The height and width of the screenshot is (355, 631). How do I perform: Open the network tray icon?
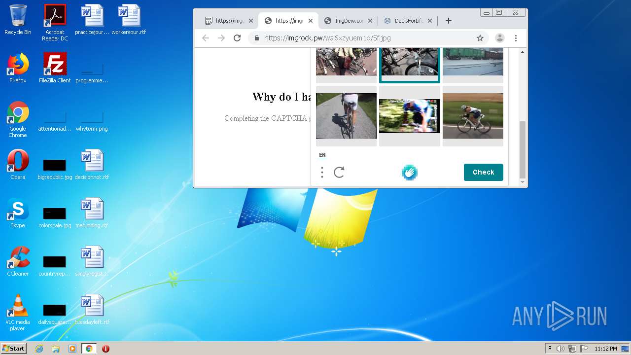tap(572, 349)
